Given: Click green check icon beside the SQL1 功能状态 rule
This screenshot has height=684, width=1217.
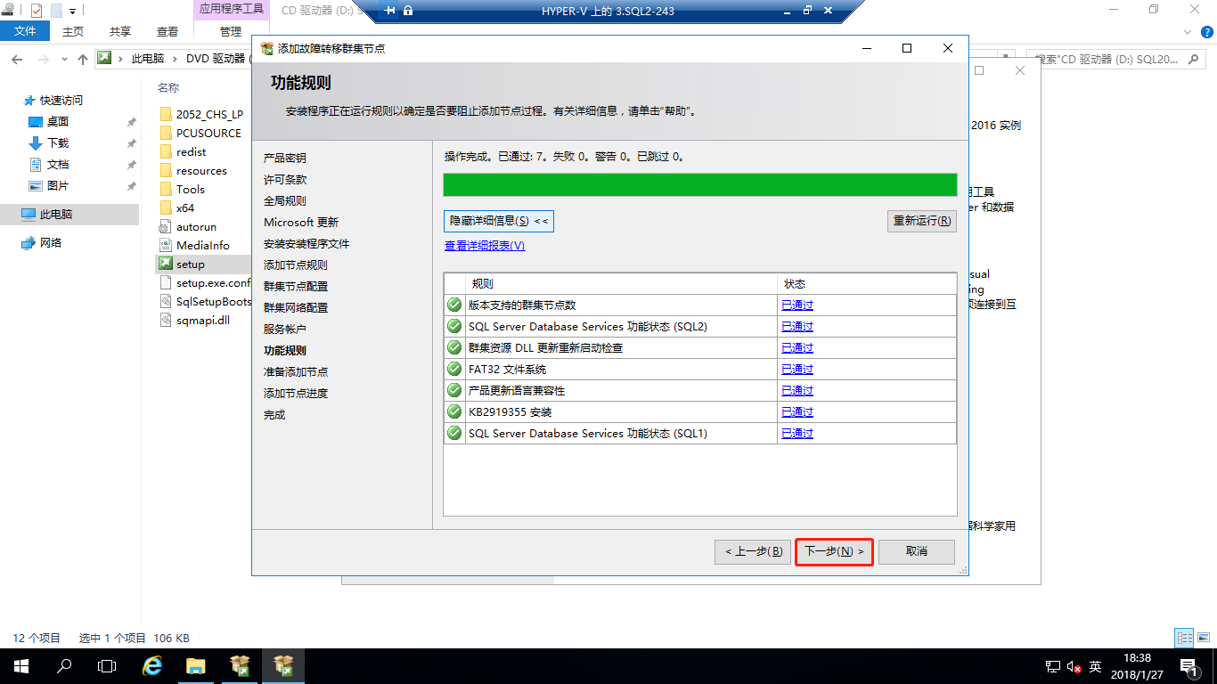Looking at the screenshot, I should tap(454, 434).
